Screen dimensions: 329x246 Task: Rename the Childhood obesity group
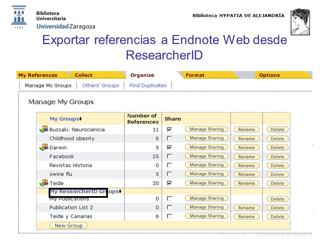click(246, 138)
